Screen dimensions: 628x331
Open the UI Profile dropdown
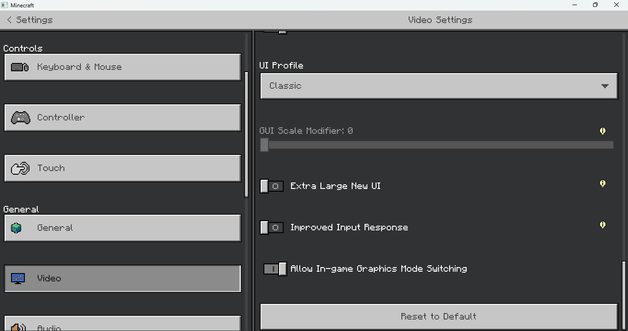point(439,86)
